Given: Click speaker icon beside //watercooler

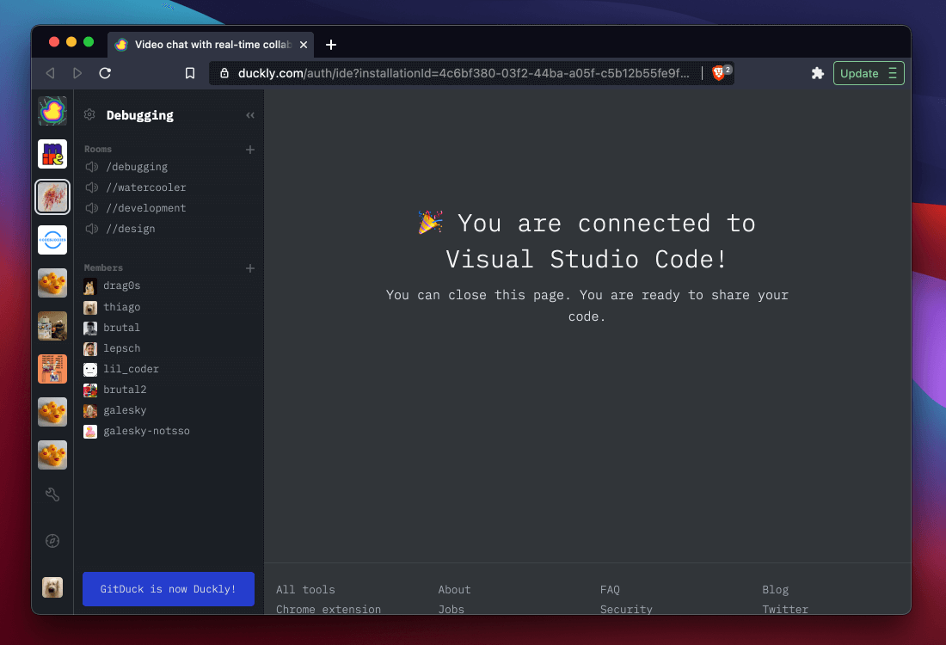Looking at the screenshot, I should click(92, 187).
